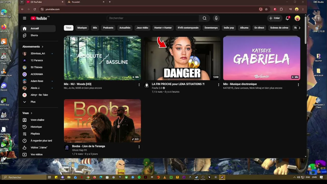Select the GIMP 2.10.30 desktop icon
Viewport: 327px width, 184px height.
[319, 28]
